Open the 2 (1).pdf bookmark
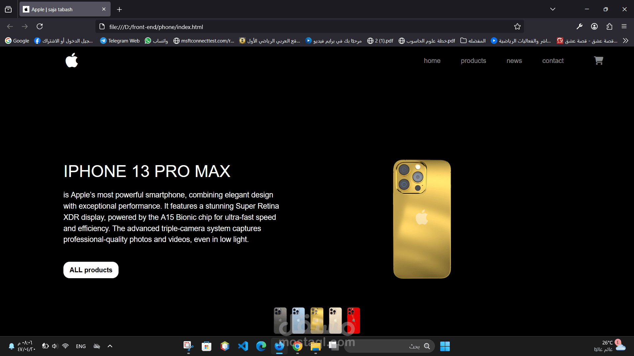This screenshot has height=356, width=634. (x=380, y=41)
